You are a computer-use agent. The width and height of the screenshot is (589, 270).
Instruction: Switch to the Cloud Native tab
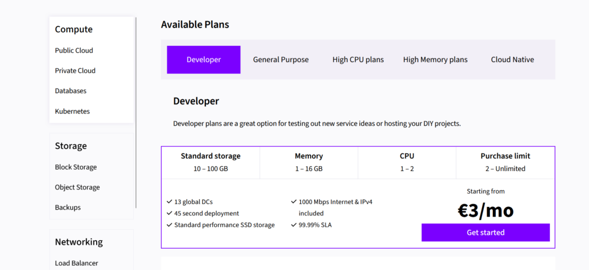(512, 60)
